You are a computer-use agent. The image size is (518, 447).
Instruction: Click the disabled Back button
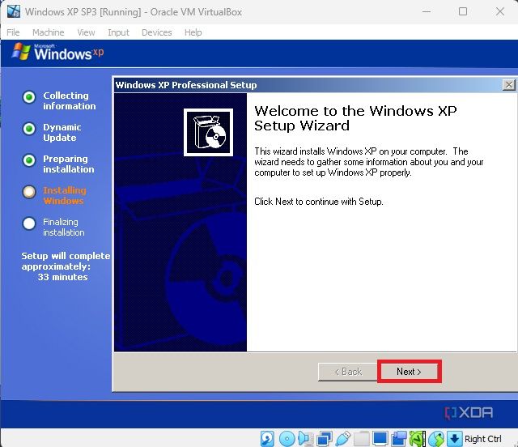(x=346, y=372)
